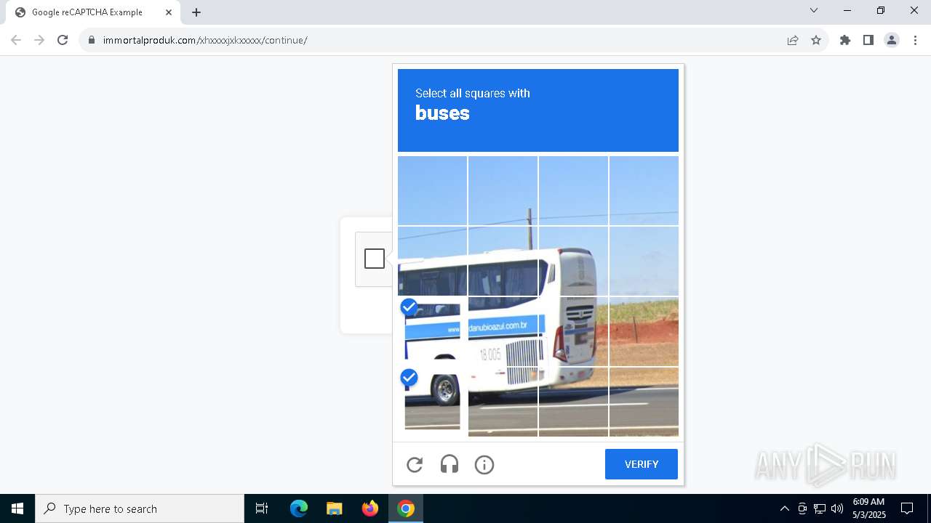Switch to the audio challenge headphones icon

pyautogui.click(x=449, y=464)
